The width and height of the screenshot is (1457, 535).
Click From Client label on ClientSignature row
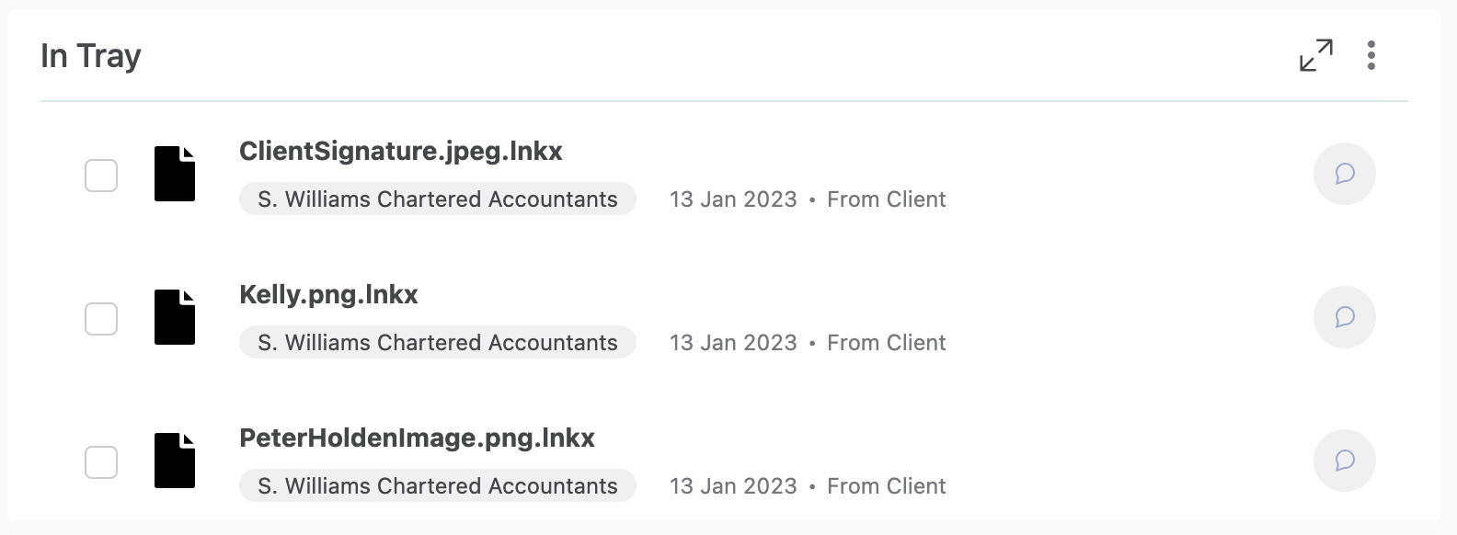pyautogui.click(x=886, y=199)
